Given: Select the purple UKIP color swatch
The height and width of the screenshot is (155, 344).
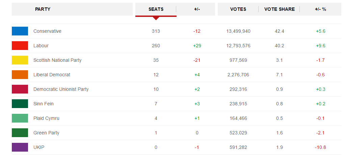Looking at the screenshot, I should pos(20,147).
